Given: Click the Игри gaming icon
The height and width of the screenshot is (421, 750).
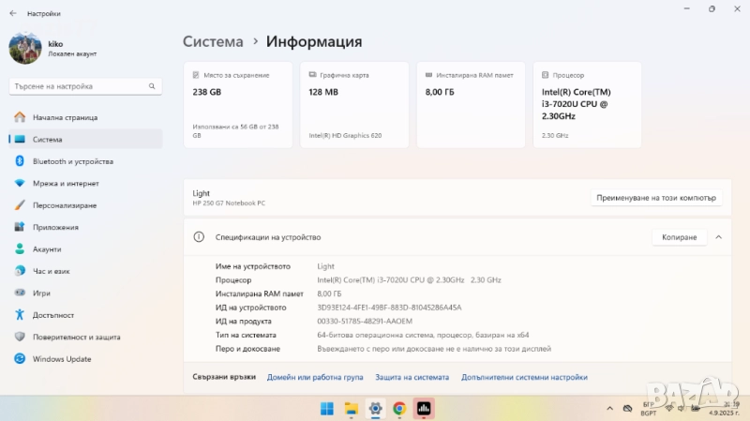Looking at the screenshot, I should pyautogui.click(x=19, y=293).
